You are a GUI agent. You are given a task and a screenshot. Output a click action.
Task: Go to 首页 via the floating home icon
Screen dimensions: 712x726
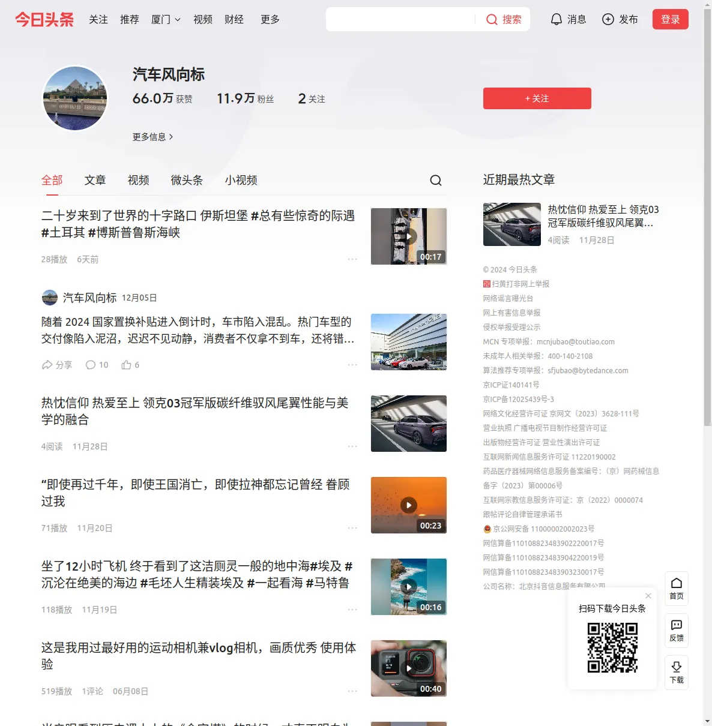(677, 589)
